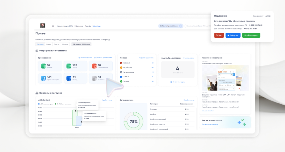Click the orange На уборке status icon
The image size is (285, 152).
(121, 67)
